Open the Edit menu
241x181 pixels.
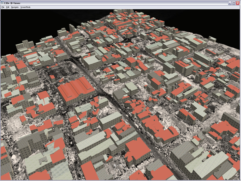tap(8, 7)
